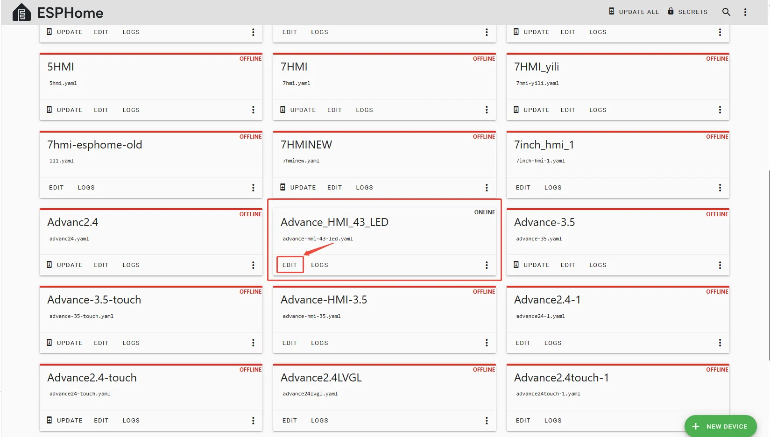Viewport: 770px width, 437px height.
Task: Click the page vertical scrollbar thumb
Action: click(769, 265)
